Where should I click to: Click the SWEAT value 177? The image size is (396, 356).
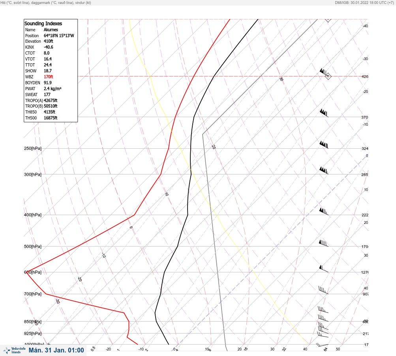pyautogui.click(x=47, y=95)
